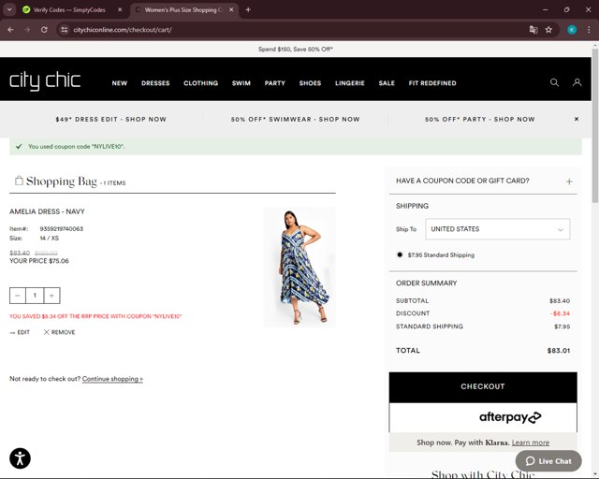Click the City Chic logo
The image size is (599, 479).
(x=45, y=81)
